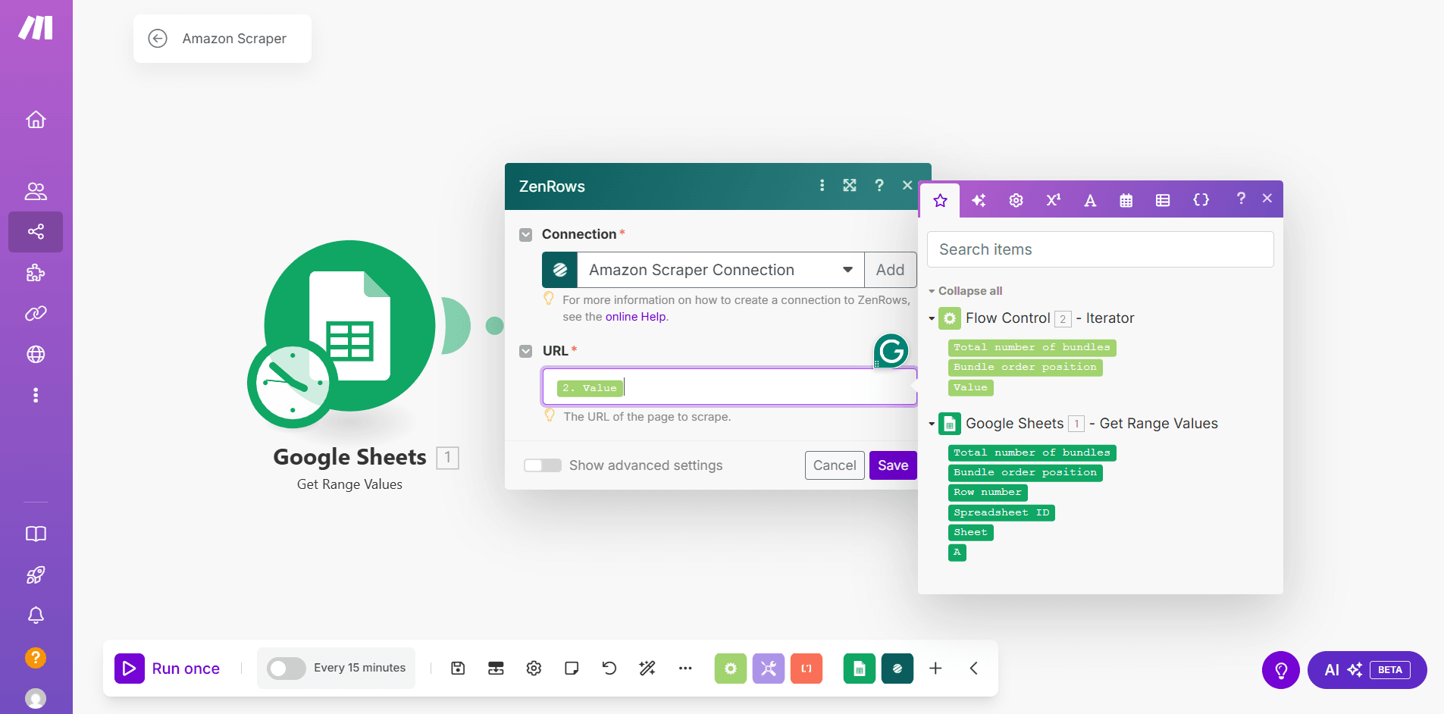Open Resource hub book icon
The image size is (1444, 714).
pyautogui.click(x=36, y=534)
